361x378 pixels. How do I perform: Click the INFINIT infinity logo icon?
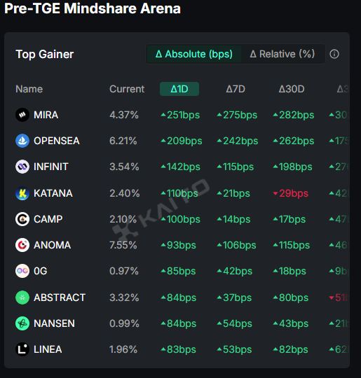point(22,167)
